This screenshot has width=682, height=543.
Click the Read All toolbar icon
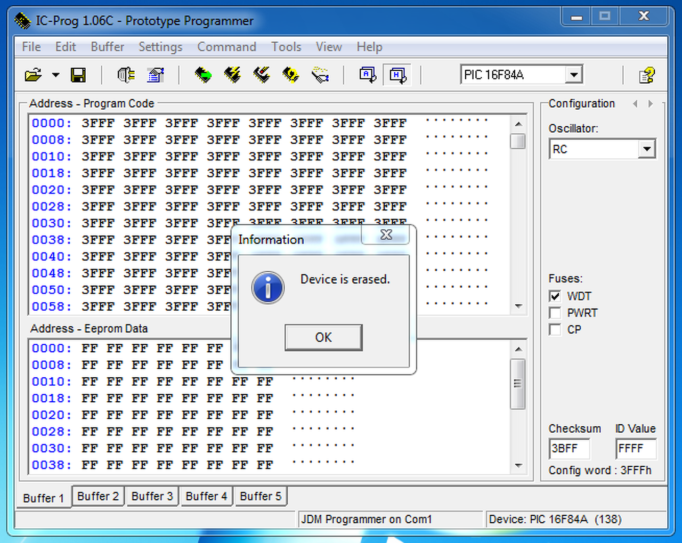pyautogui.click(x=203, y=75)
